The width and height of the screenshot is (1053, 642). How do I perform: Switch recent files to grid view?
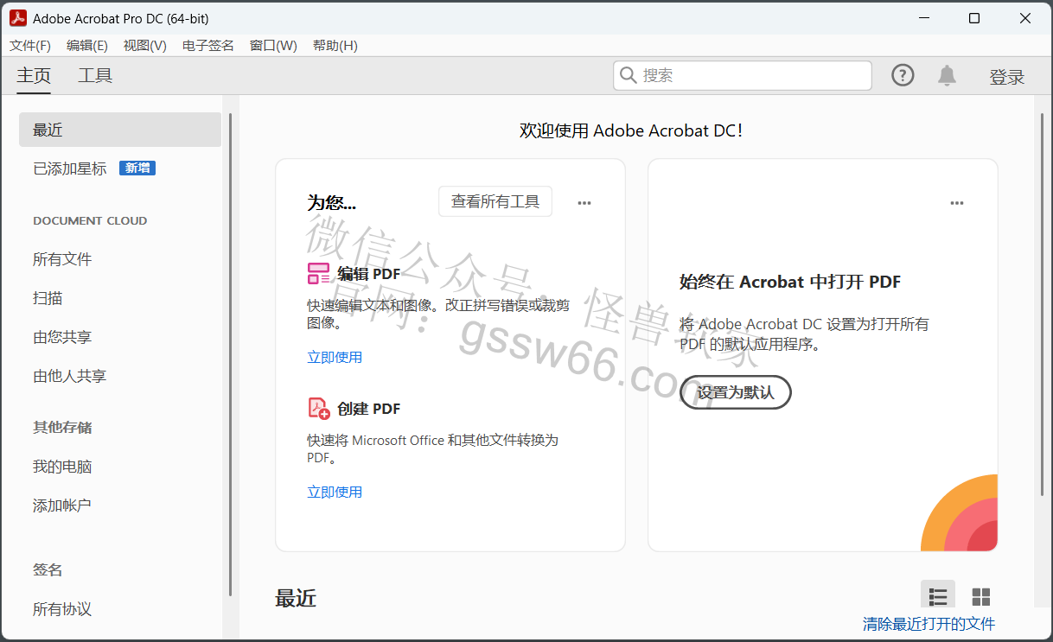pyautogui.click(x=981, y=596)
